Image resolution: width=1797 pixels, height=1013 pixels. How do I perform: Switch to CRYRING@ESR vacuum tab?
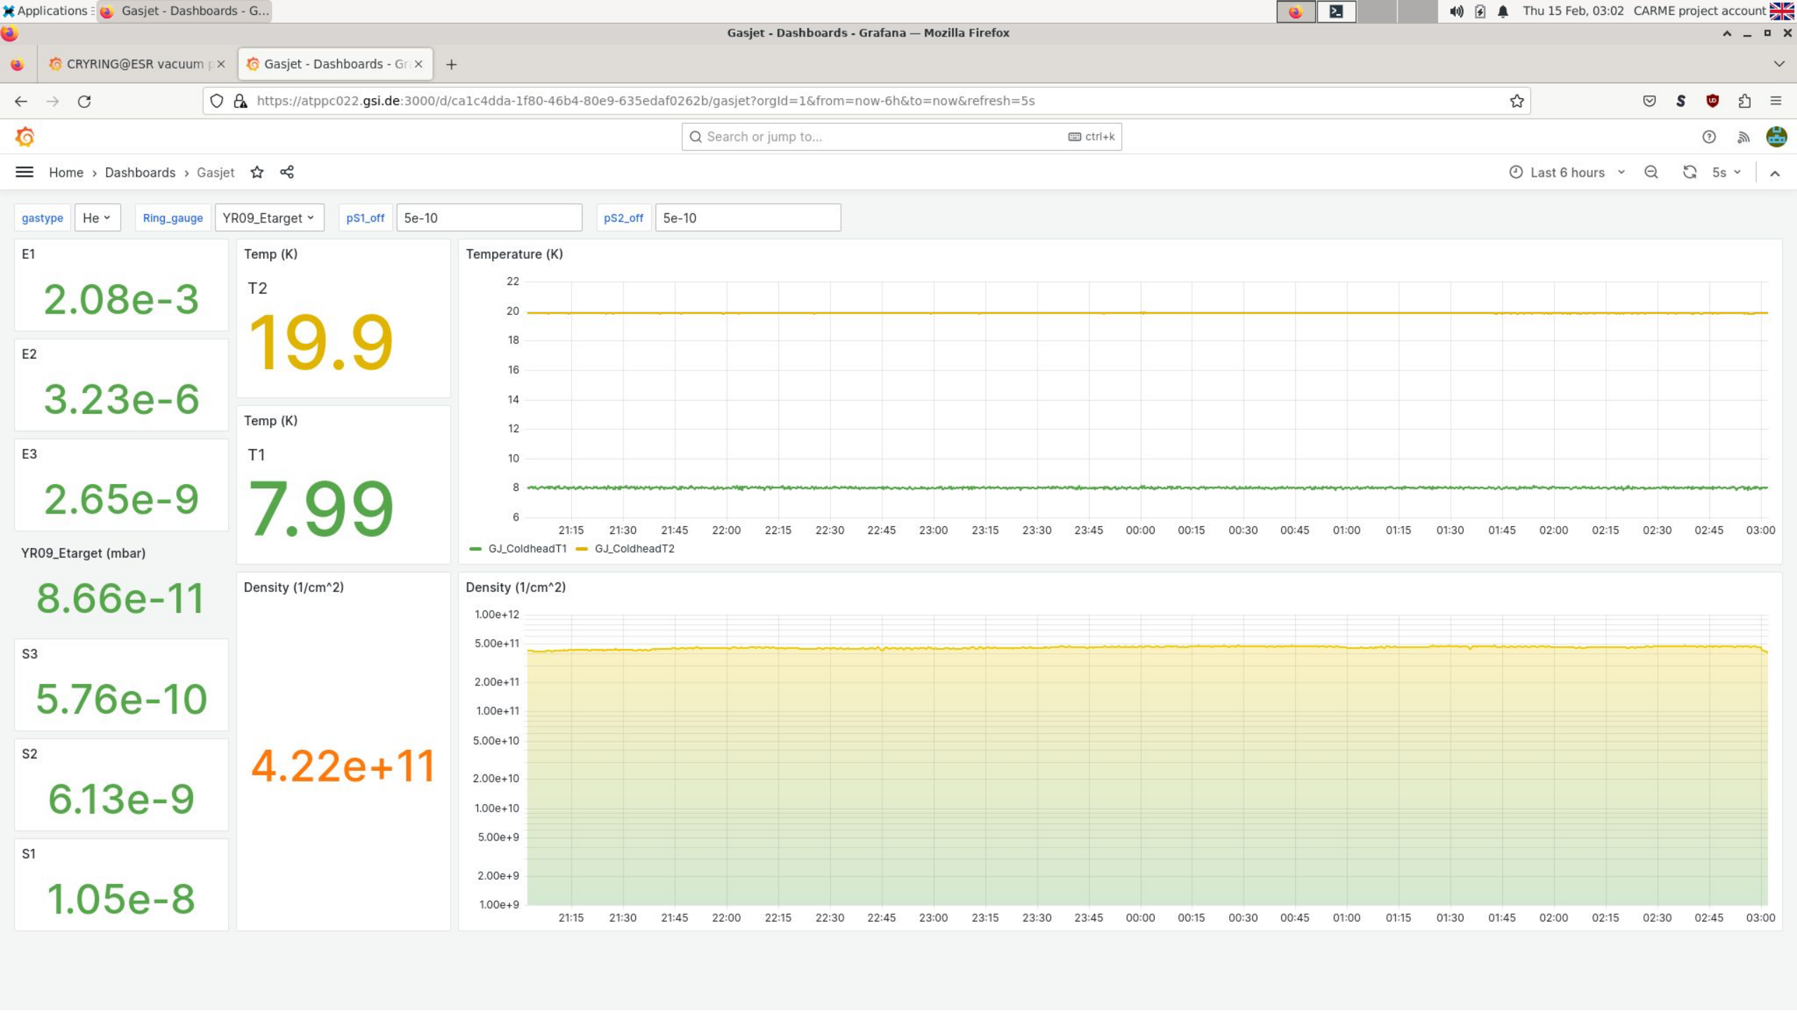(x=135, y=64)
